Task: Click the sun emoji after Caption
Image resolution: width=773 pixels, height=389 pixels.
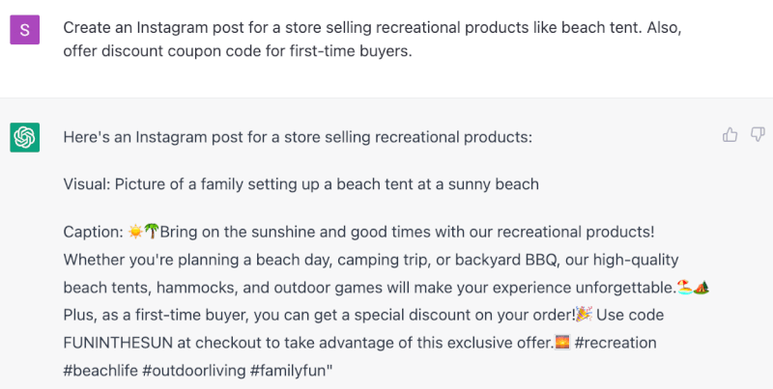Action: pyautogui.click(x=135, y=232)
